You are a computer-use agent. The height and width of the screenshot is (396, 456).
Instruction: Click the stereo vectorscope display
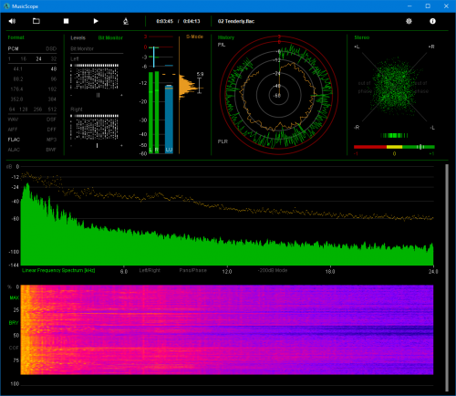click(x=394, y=87)
